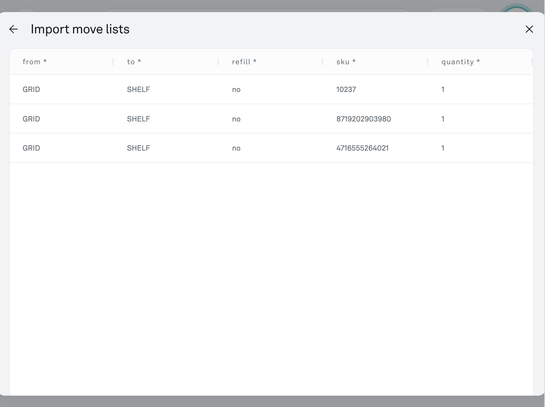Click quantity cell of the 10237 row
Image resolution: width=545 pixels, height=407 pixels.
pos(443,89)
